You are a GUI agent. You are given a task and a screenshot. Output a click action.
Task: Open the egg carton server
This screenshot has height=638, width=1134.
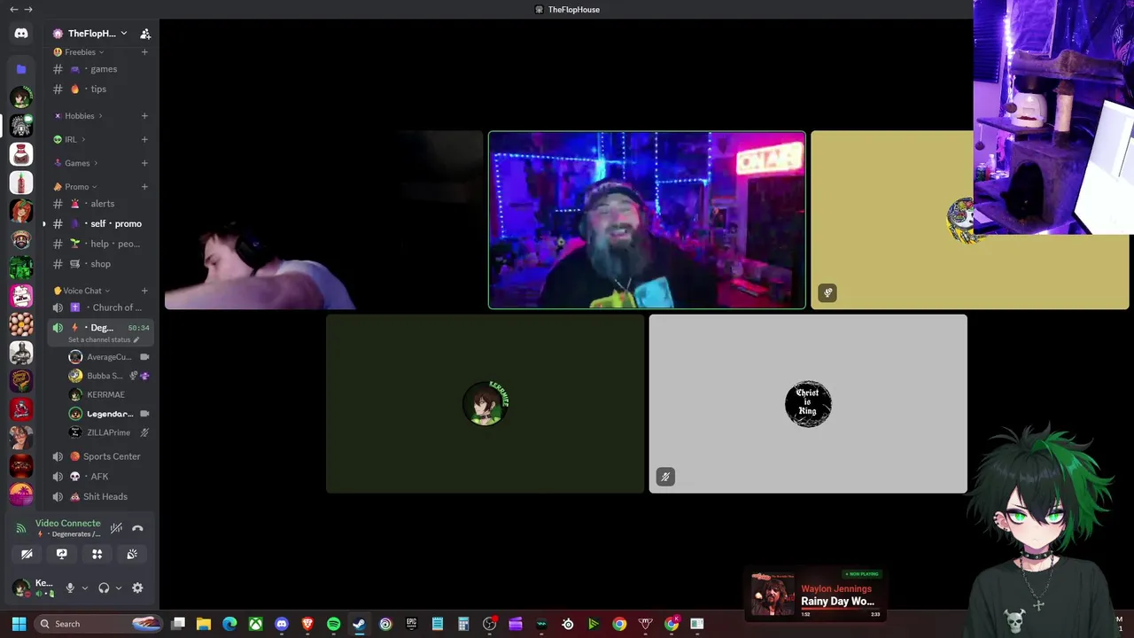click(21, 324)
